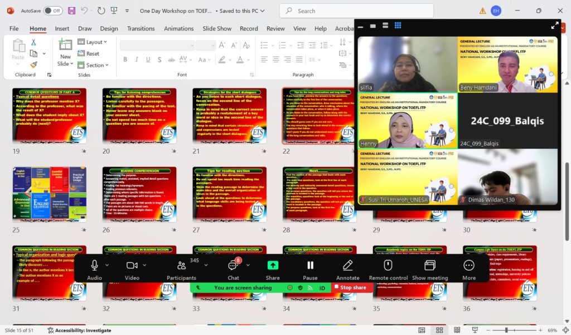Click the Numbering list icon
Viewport: 571px width, 335px height.
283,45
